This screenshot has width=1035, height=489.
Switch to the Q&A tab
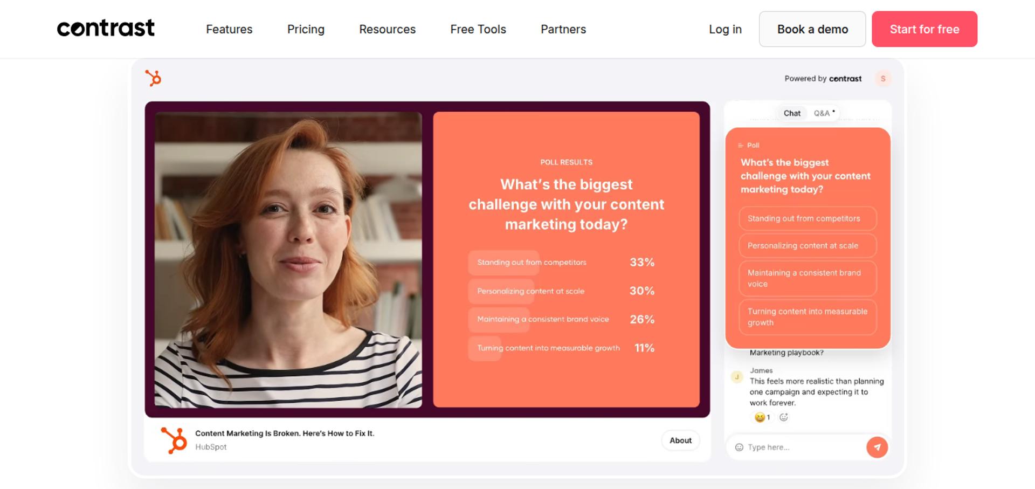coord(823,113)
